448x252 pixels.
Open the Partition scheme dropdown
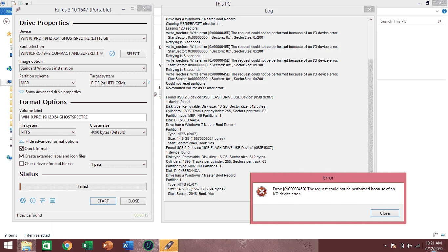48,83
